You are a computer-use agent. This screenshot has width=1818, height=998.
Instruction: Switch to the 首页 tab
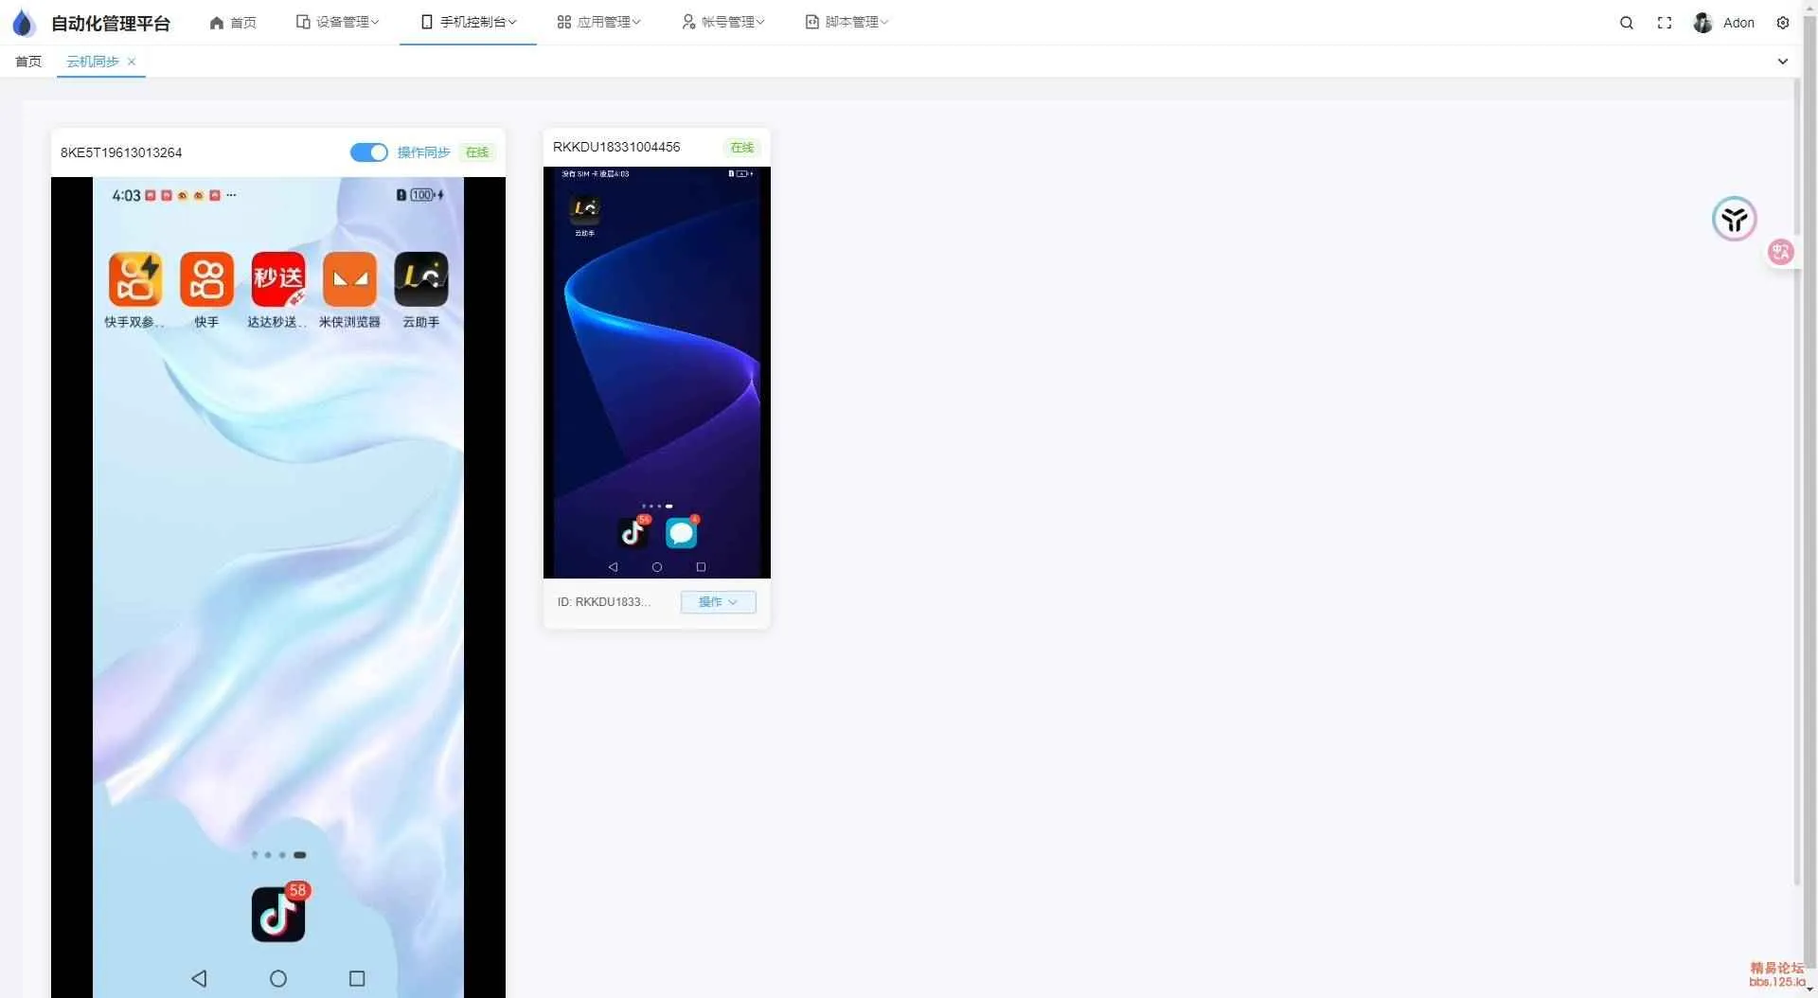27,61
